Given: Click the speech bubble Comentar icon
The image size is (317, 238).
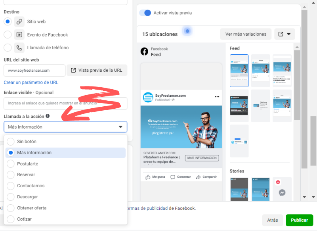Looking at the screenshot, I should [173, 177].
